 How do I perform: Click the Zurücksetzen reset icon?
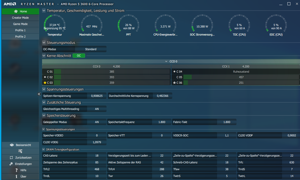[11, 158]
